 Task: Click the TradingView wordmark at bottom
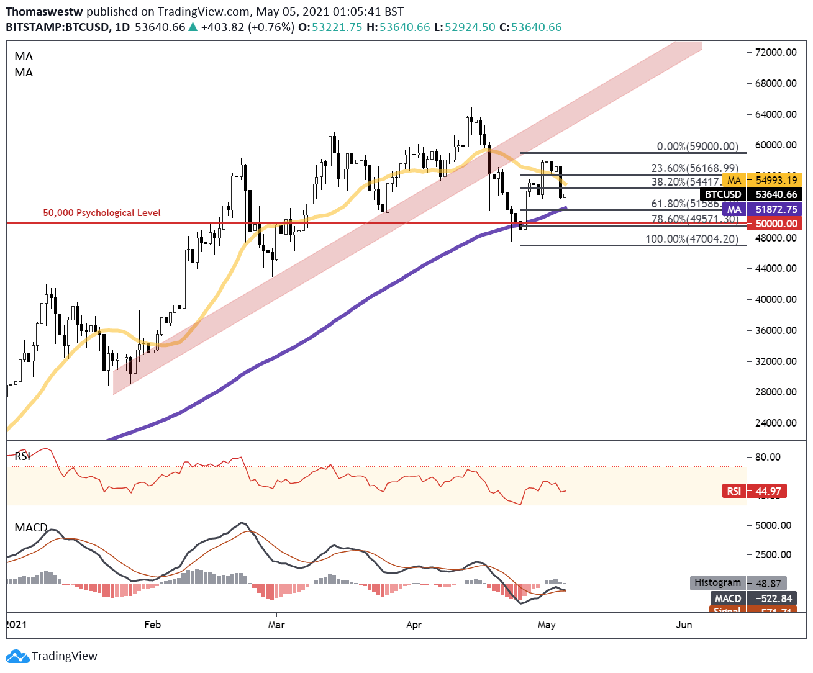(x=65, y=656)
